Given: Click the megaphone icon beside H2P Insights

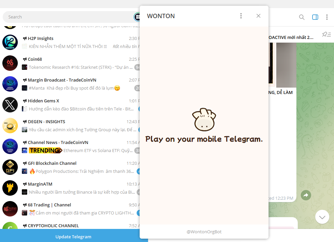Looking at the screenshot, I should click(25, 38).
